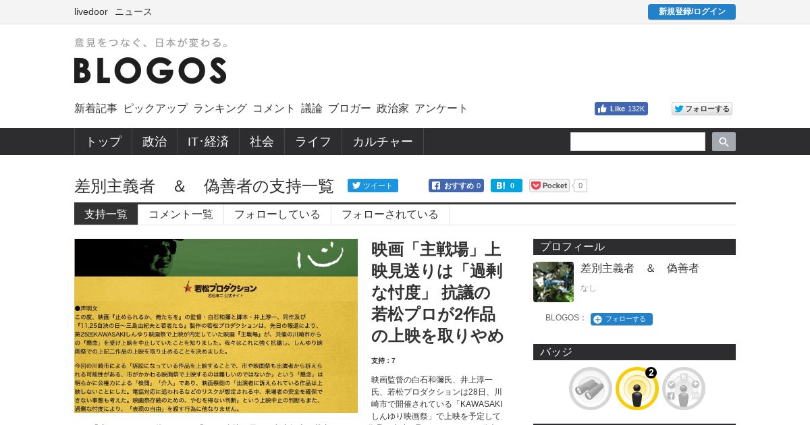Click the プロフィール section header
Viewport: 810px width, 425px height.
click(x=634, y=247)
